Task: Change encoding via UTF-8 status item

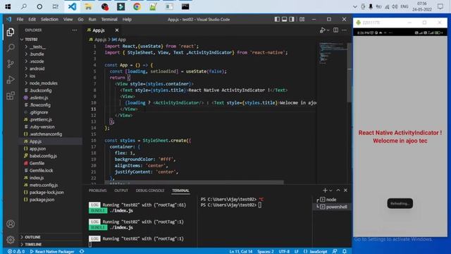Action: [284, 251]
